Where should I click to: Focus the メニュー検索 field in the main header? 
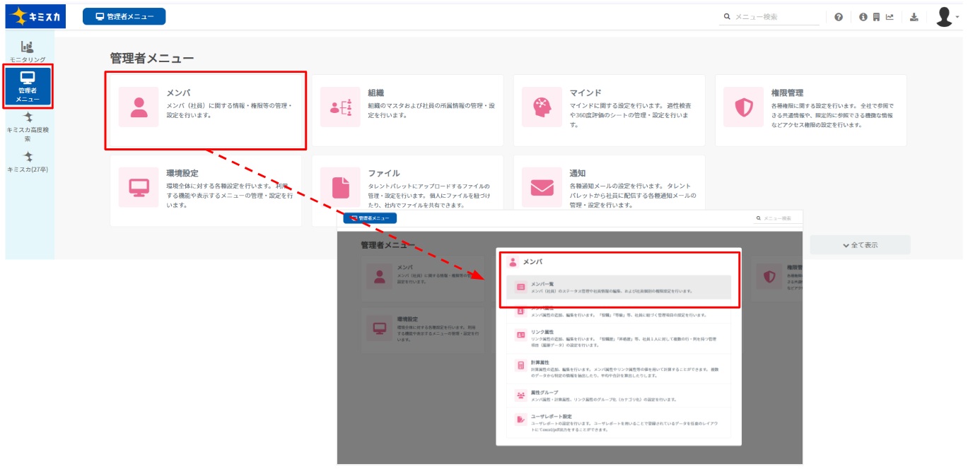point(769,17)
